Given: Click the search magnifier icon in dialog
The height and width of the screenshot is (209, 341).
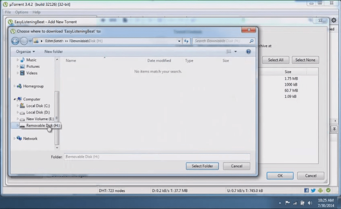Looking at the screenshot, I should 251,41.
